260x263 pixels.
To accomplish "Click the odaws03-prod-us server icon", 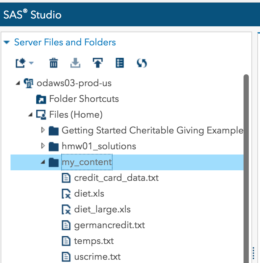I will point(29,83).
